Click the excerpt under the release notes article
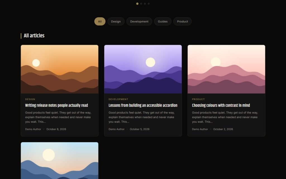286x179 pixels. pos(58,117)
